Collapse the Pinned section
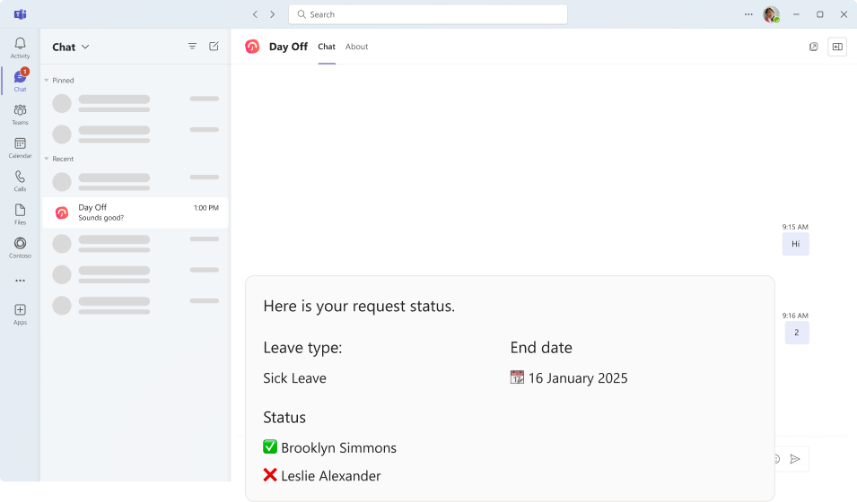The image size is (857, 502). [47, 81]
